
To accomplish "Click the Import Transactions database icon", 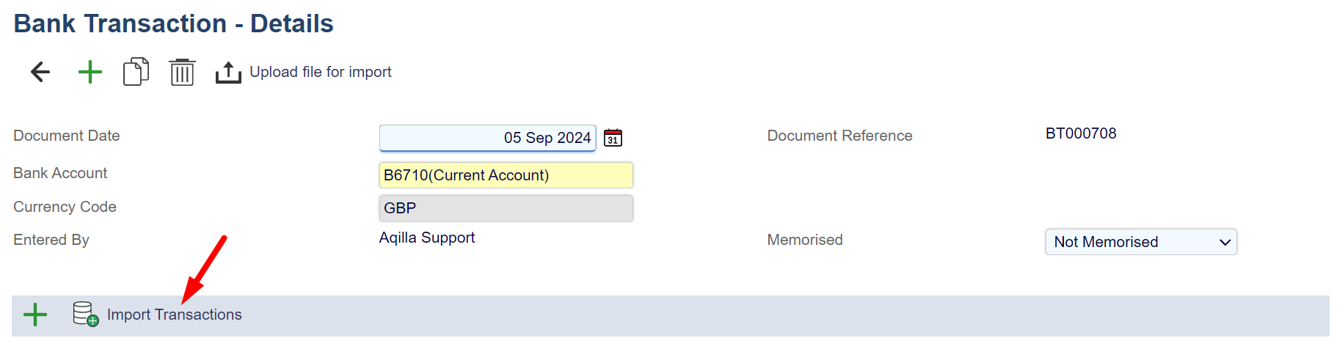I will coord(85,315).
